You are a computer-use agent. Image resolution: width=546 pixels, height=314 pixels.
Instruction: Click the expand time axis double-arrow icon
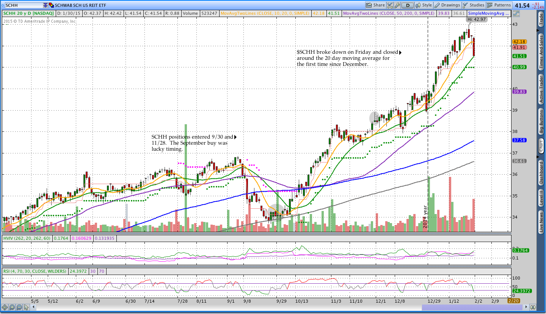point(533,307)
